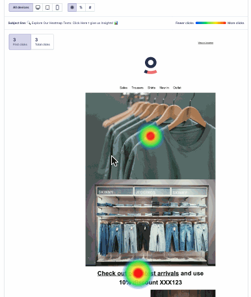The height and width of the screenshot is (297, 251).
Task: Select the Total clicks tab
Action: (42, 42)
